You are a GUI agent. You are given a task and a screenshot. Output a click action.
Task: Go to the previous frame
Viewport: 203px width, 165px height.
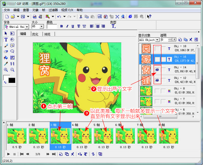pyautogui.click(x=28, y=154)
